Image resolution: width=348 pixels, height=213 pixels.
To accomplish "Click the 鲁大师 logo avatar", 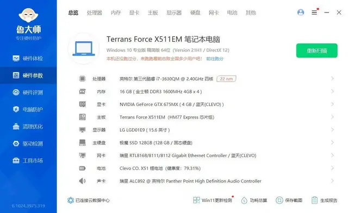I will [x=28, y=15].
